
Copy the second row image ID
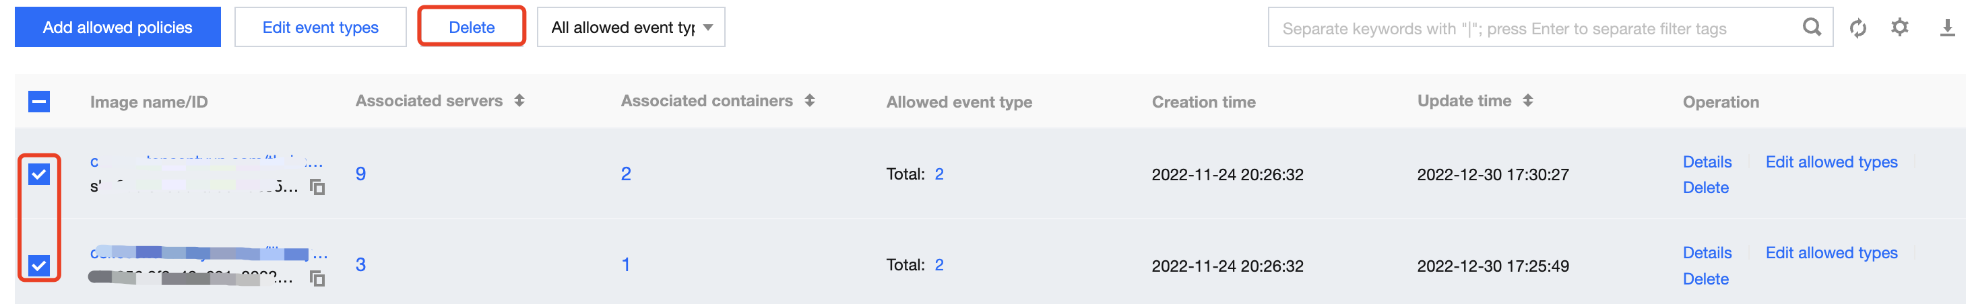tap(317, 279)
